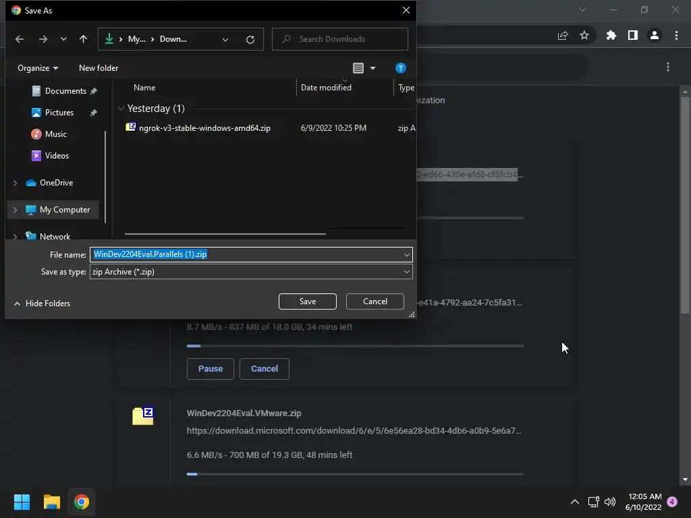Open the File name dropdown arrow
Viewport: 691px width, 518px height.
coord(406,255)
